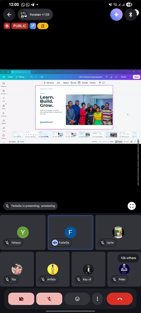Tap the 'FadaQa is presenting, annotating' chip
141x313 pixels.
click(30, 206)
